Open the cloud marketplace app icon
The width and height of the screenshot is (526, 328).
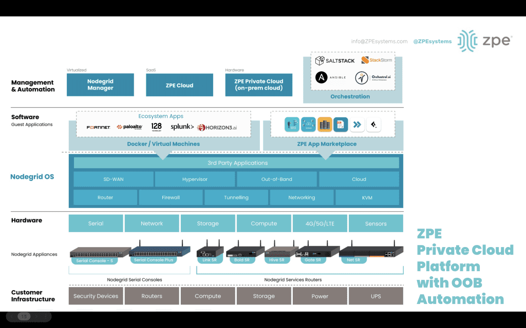coord(308,125)
